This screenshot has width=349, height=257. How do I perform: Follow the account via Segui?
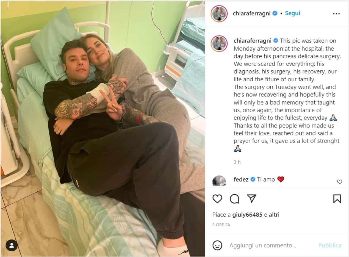[x=292, y=13]
